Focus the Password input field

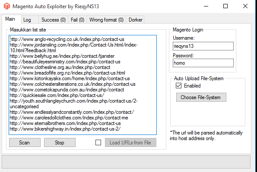[203, 63]
